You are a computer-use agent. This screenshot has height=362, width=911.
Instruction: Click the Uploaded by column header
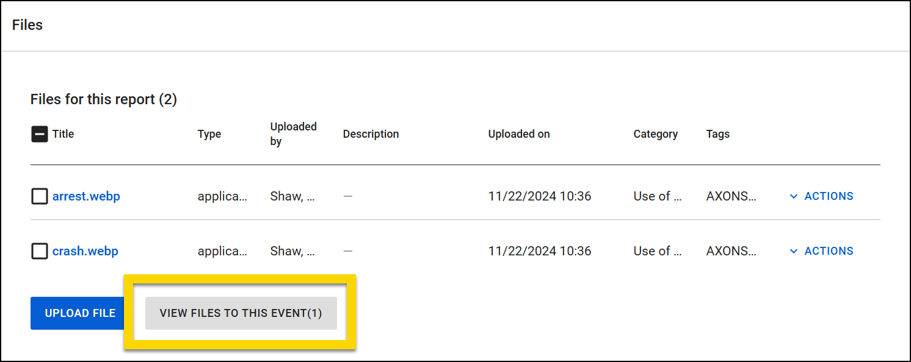[293, 133]
